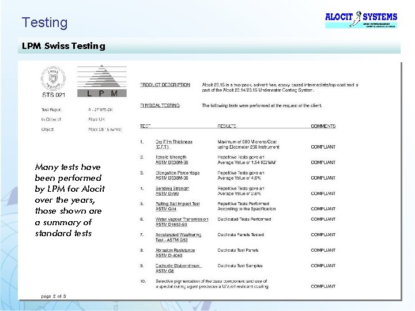The image size is (415, 311).
Task: Click "According to the Specification" result text
Action: pyautogui.click(x=247, y=209)
